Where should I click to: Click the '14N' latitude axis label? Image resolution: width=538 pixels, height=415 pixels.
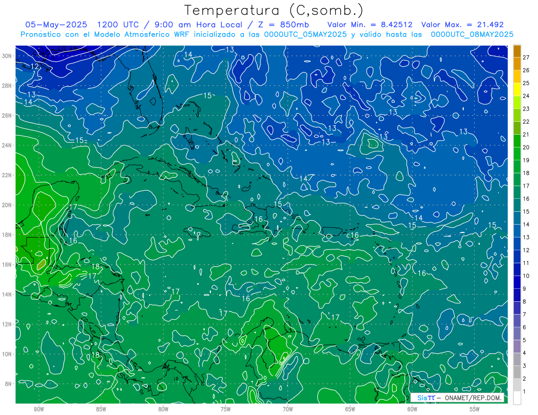[x=7, y=295]
